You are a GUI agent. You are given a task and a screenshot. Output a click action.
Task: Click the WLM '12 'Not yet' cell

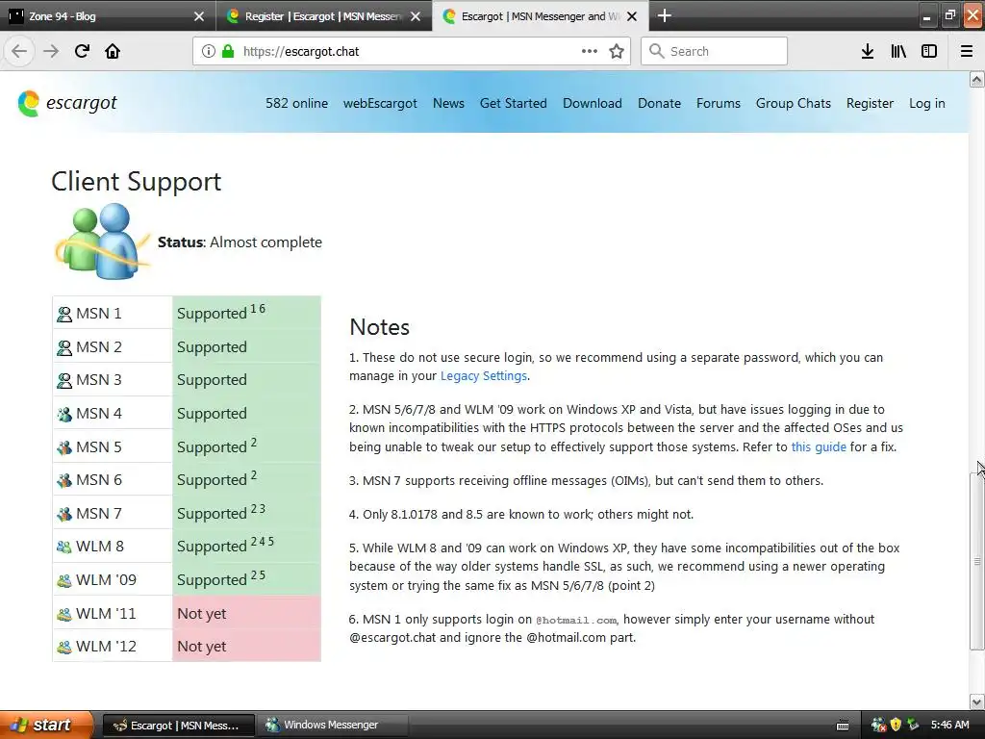tap(246, 646)
